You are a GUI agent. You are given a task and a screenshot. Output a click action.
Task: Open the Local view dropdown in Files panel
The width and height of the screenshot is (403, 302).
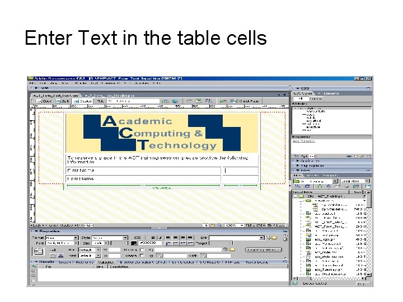(355, 181)
